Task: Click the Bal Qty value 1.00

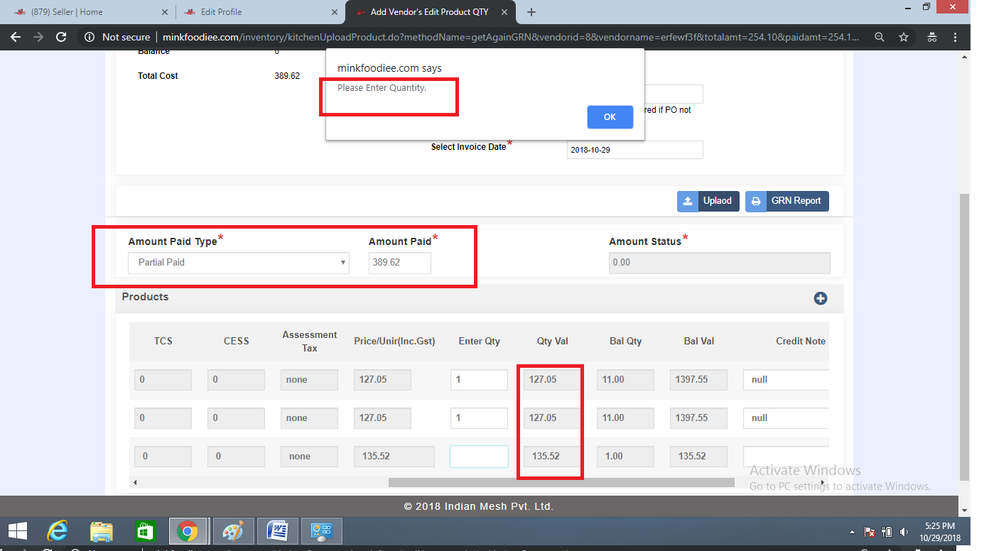Action: pos(626,456)
